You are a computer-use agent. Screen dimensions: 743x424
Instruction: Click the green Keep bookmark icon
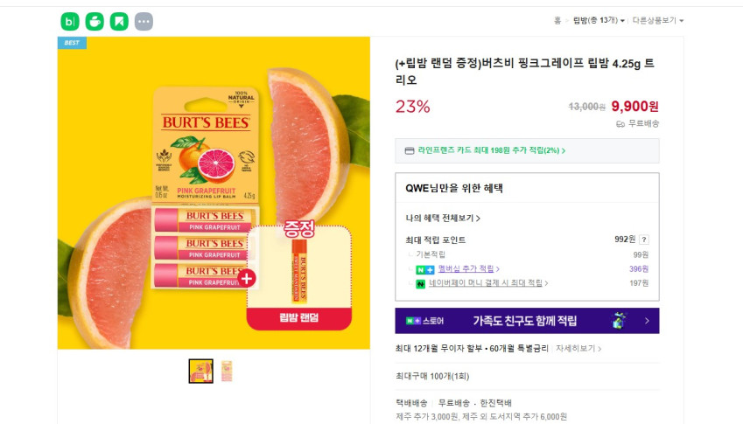[x=119, y=22]
